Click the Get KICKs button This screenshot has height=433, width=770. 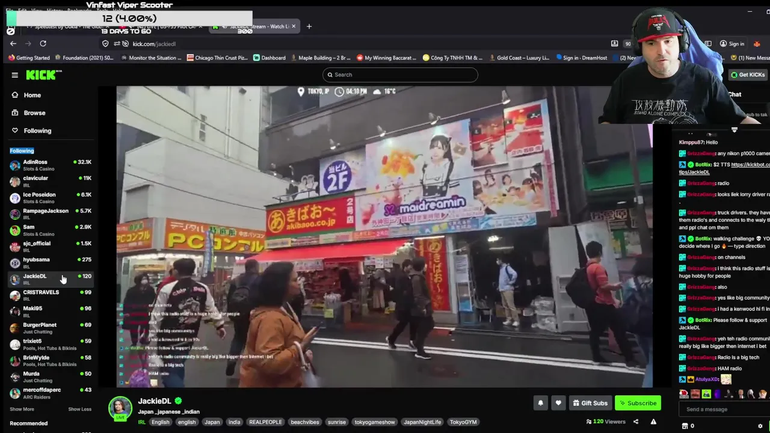pos(747,75)
